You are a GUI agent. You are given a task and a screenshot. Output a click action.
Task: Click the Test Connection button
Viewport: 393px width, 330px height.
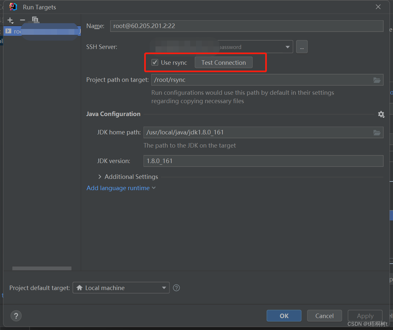[x=223, y=62]
